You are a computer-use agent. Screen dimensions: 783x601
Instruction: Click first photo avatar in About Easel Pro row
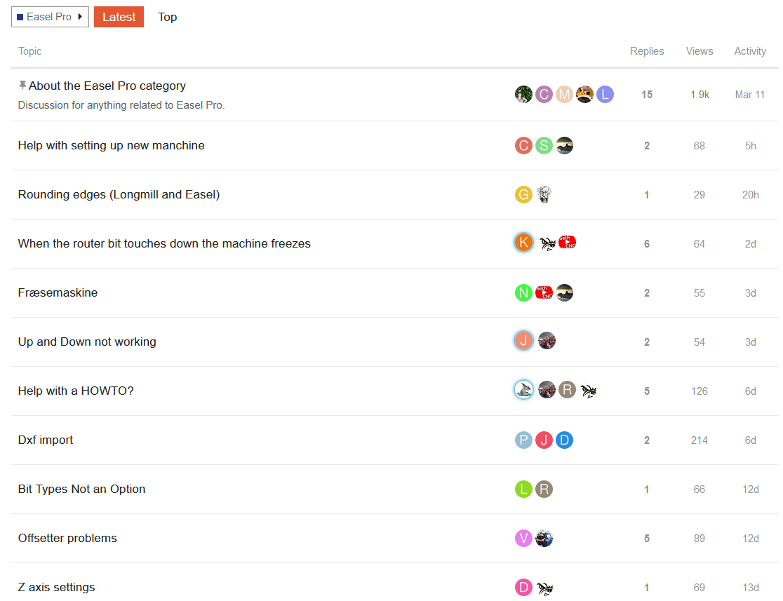(x=523, y=95)
